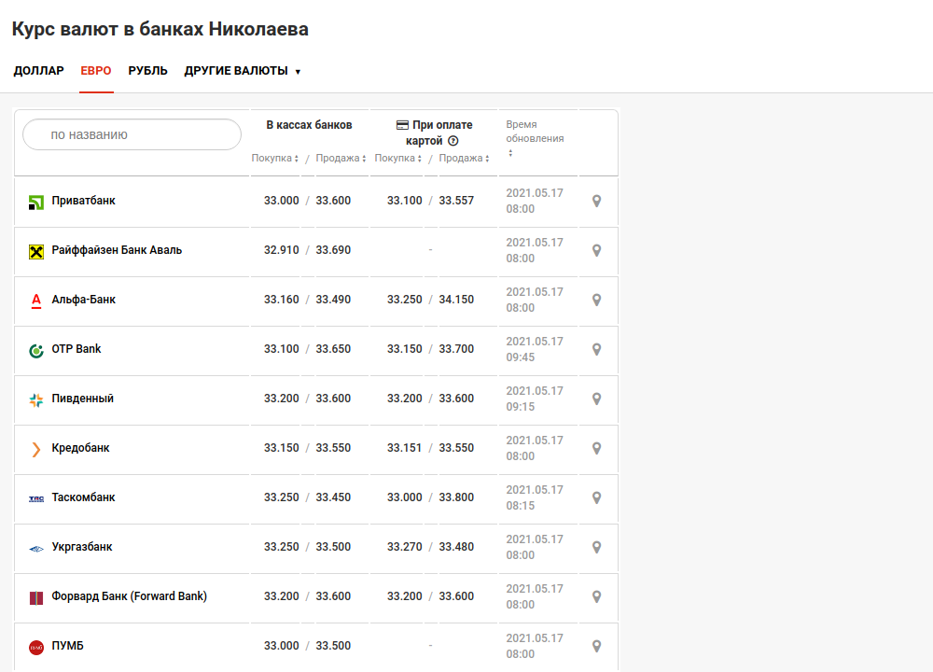Open the Альфа-Банк bank link
The width and height of the screenshot is (933, 672).
(x=83, y=300)
